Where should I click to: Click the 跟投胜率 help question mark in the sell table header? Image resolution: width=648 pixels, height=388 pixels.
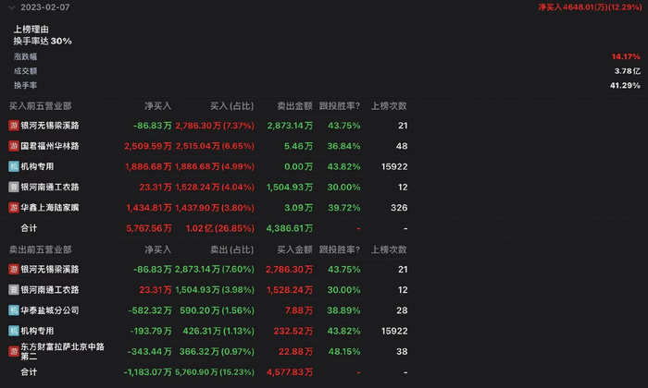pos(357,249)
